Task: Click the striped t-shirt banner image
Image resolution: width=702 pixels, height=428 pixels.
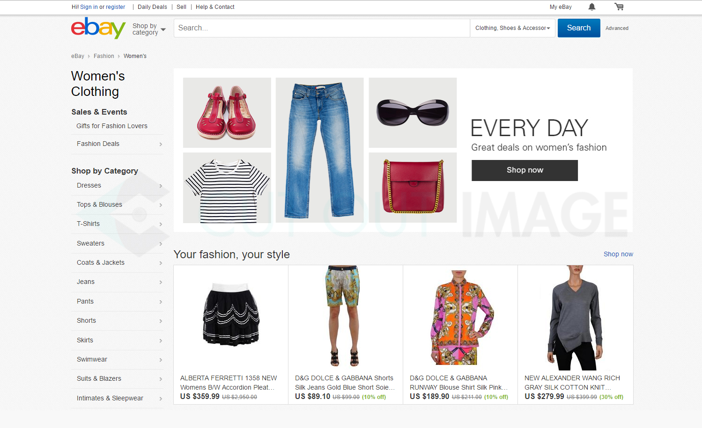Action: (x=227, y=188)
